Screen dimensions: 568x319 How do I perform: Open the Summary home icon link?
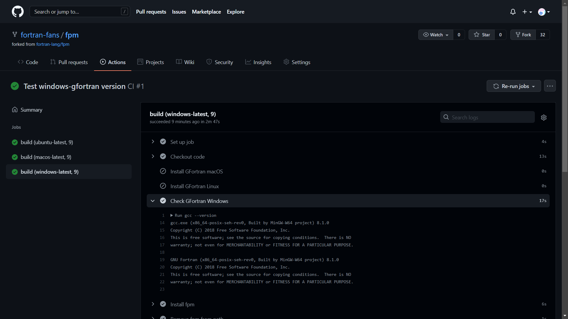tap(15, 110)
